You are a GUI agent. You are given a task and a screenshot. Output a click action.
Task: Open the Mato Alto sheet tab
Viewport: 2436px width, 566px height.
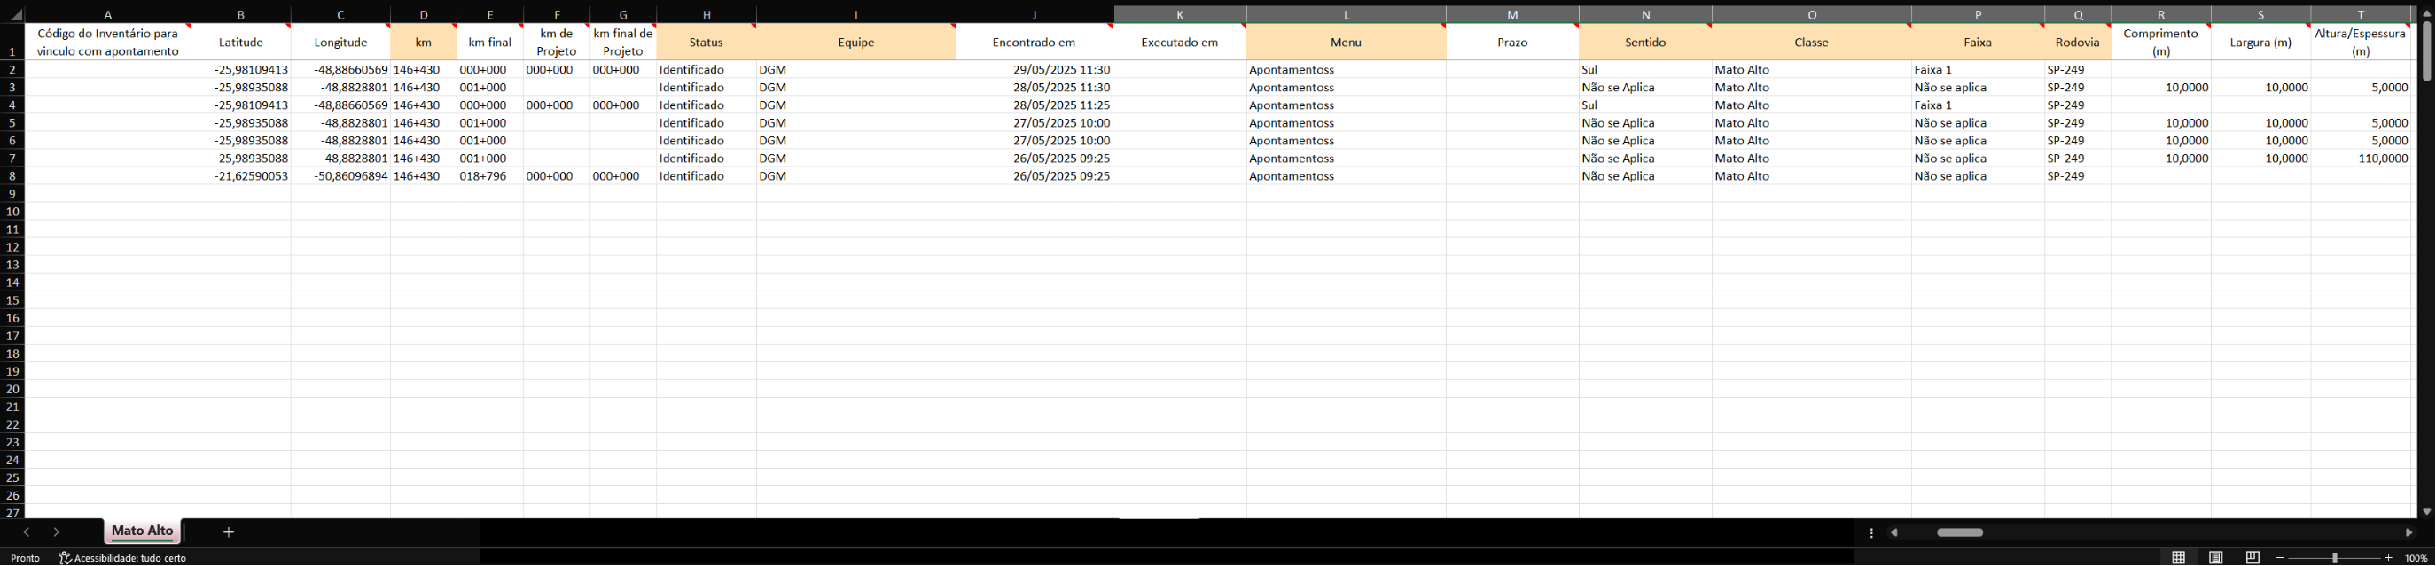point(142,531)
